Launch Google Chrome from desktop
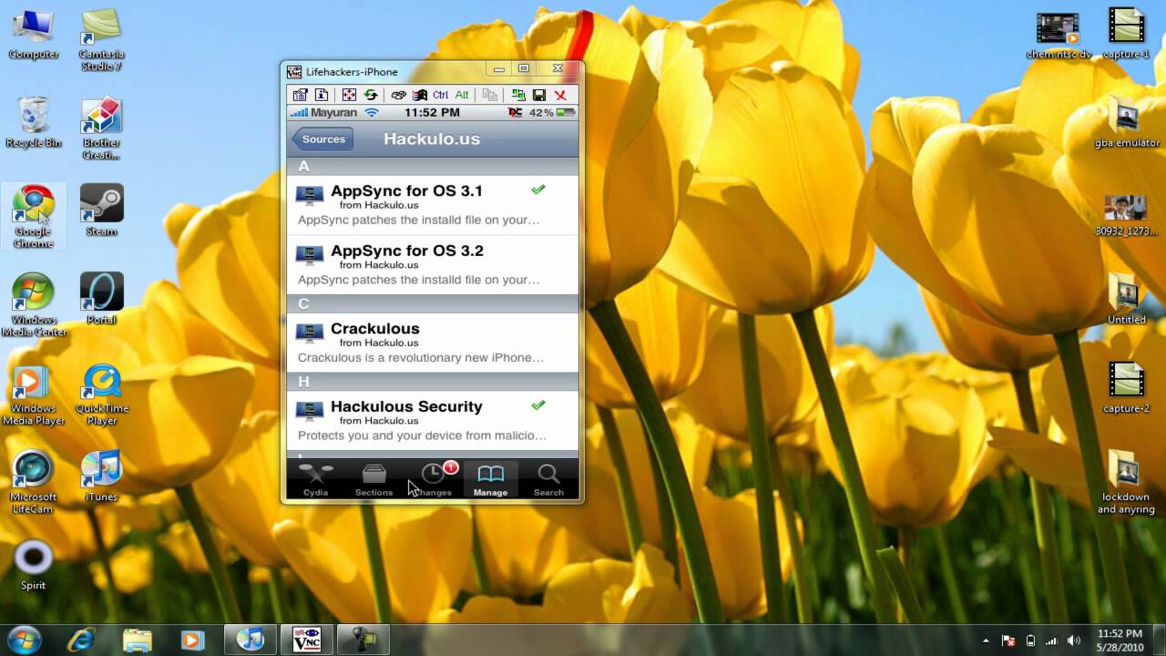Image resolution: width=1166 pixels, height=656 pixels. pos(34,217)
